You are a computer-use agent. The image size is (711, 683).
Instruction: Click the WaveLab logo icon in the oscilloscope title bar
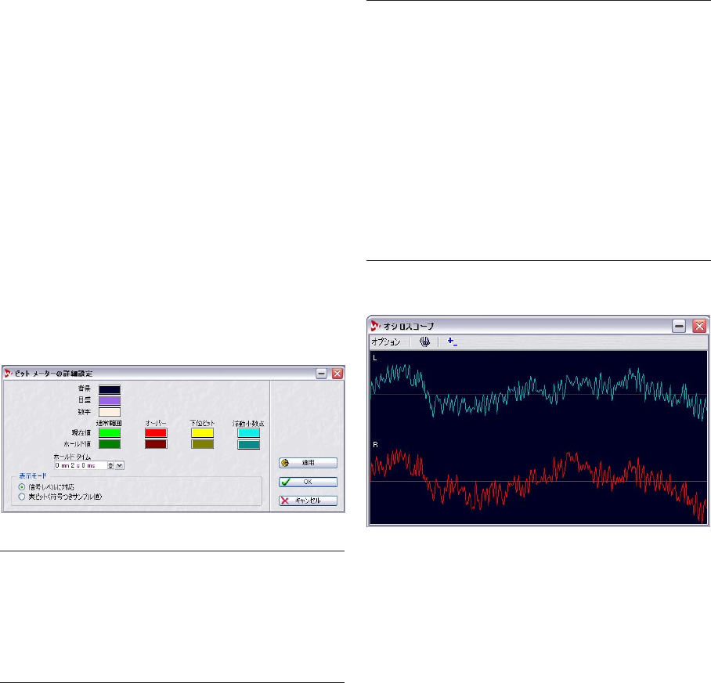click(x=375, y=326)
